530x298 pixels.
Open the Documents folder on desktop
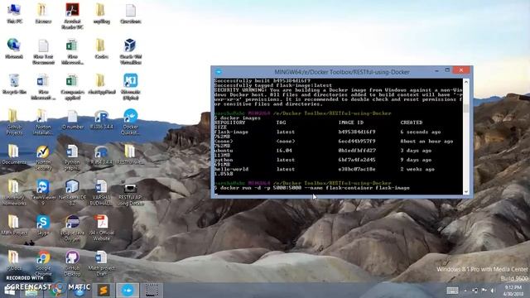click(x=14, y=154)
